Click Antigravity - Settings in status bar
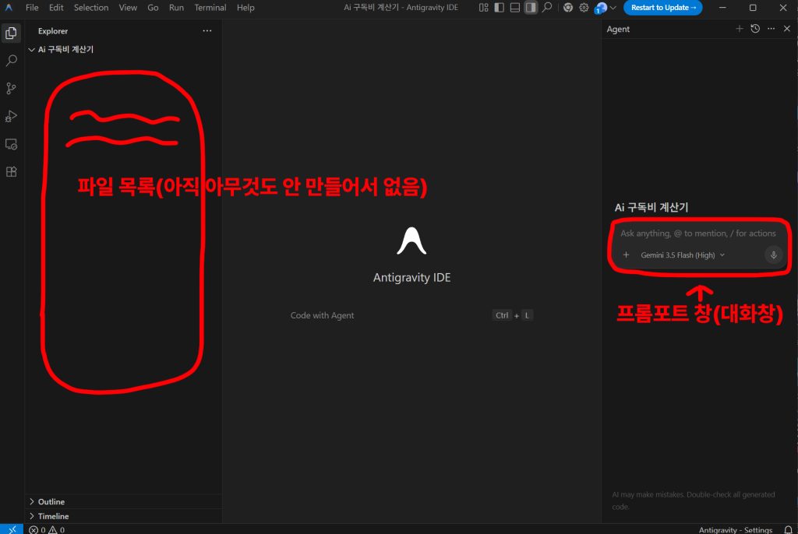This screenshot has width=798, height=534. click(736, 530)
